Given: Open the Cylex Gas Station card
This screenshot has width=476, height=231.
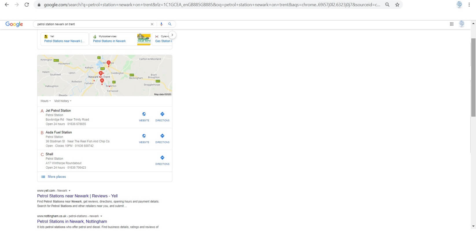Looking at the screenshot, I should [x=162, y=39].
